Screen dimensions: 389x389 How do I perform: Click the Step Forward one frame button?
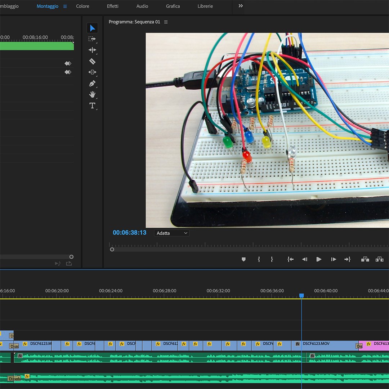click(333, 259)
